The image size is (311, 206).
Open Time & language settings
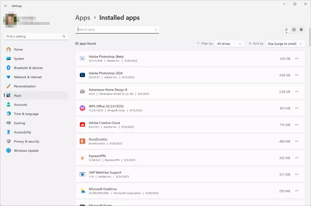(36, 114)
